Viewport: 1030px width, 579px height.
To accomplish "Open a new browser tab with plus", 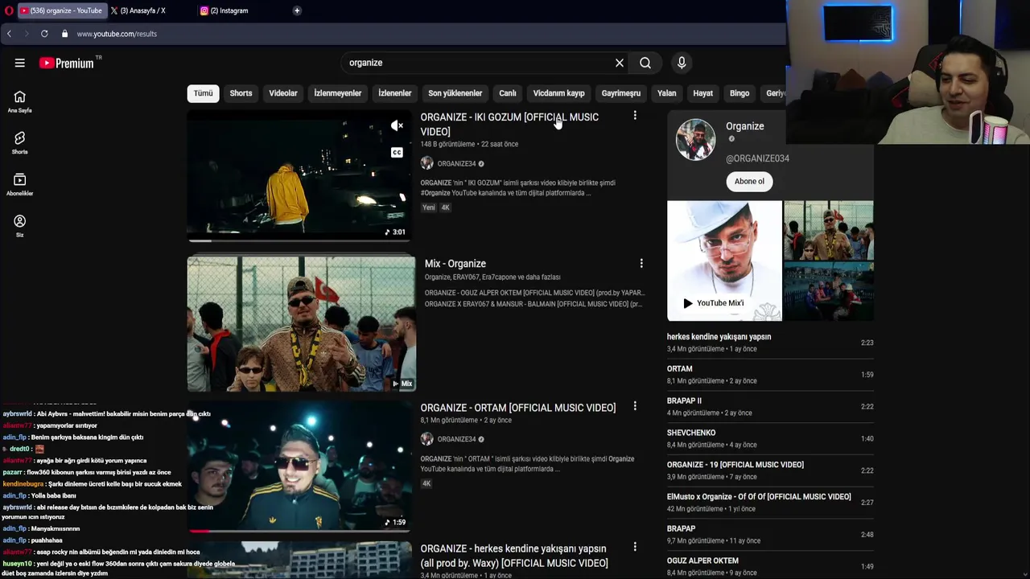I will [x=297, y=10].
